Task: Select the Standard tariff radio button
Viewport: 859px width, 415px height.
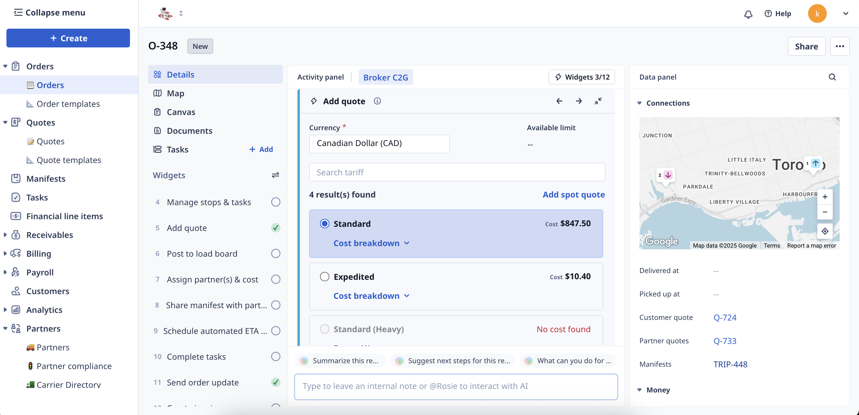Action: click(324, 224)
